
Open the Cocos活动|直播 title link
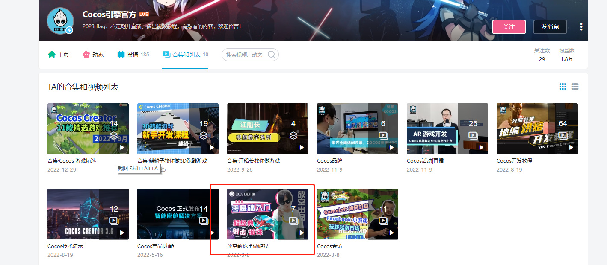pos(425,161)
